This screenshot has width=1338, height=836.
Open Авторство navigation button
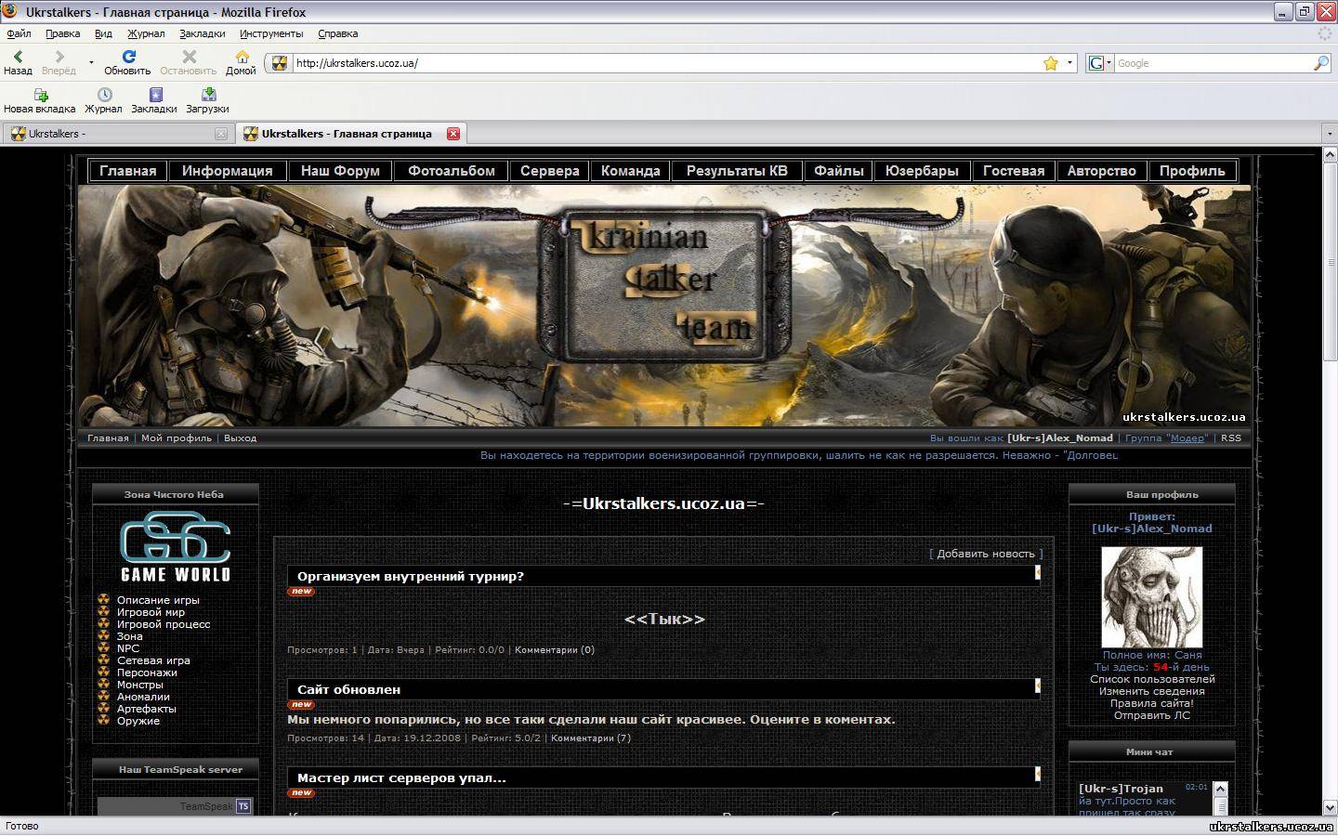(x=1102, y=171)
